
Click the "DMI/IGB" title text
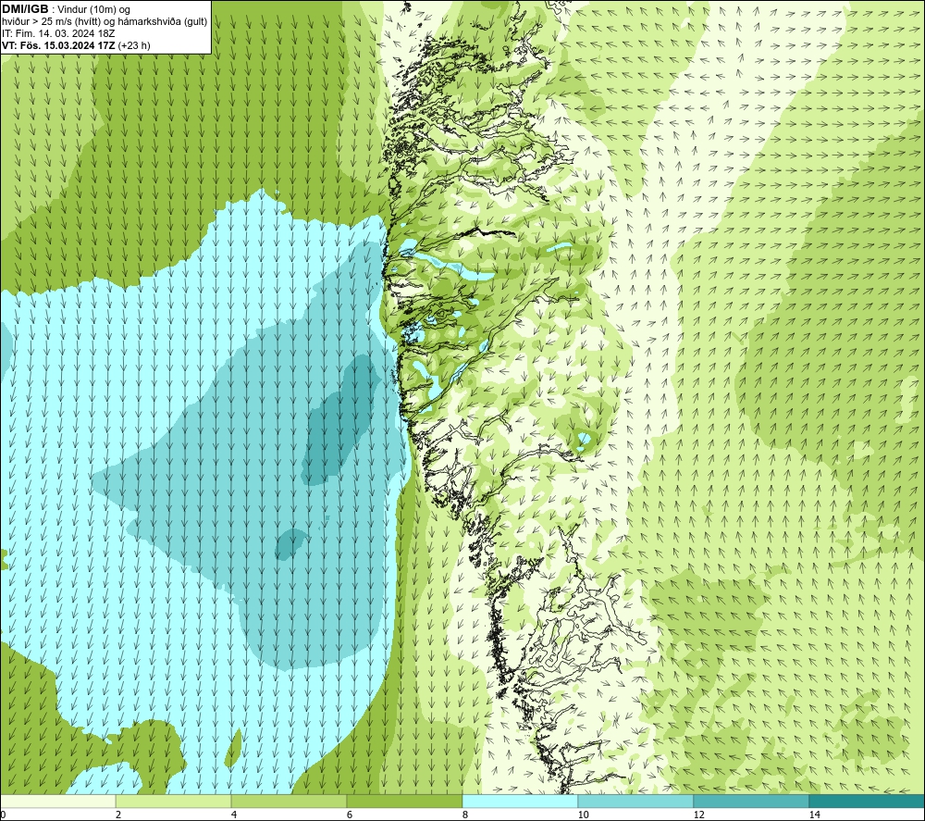pos(25,9)
